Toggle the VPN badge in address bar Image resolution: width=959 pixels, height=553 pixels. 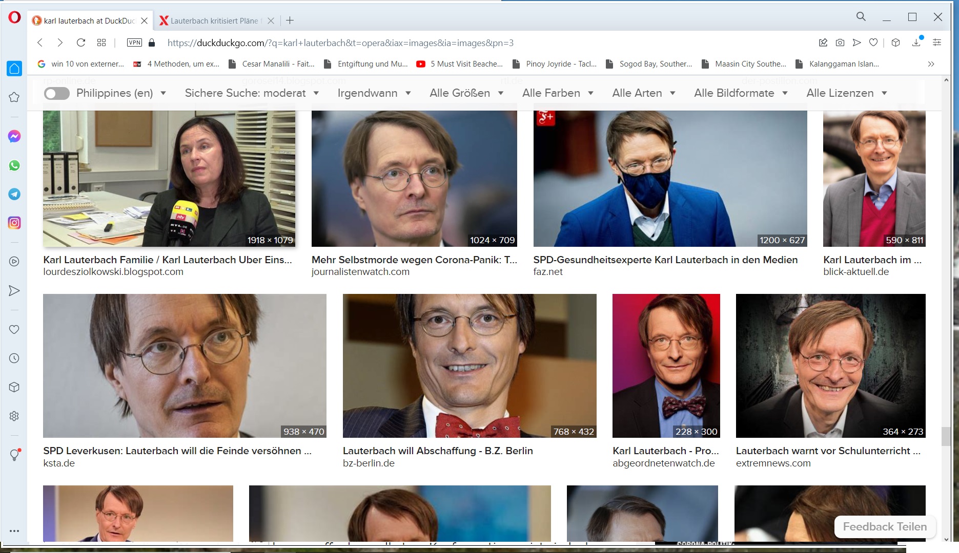pyautogui.click(x=134, y=42)
